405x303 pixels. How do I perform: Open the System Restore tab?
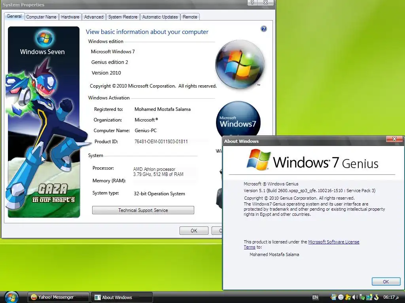[x=123, y=17]
